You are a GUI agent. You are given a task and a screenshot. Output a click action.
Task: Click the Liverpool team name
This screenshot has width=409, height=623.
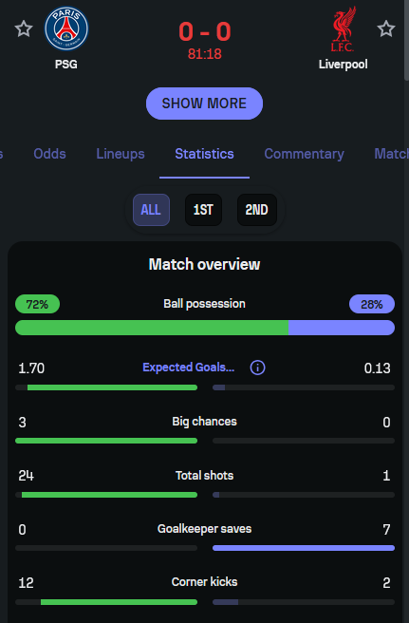point(344,64)
